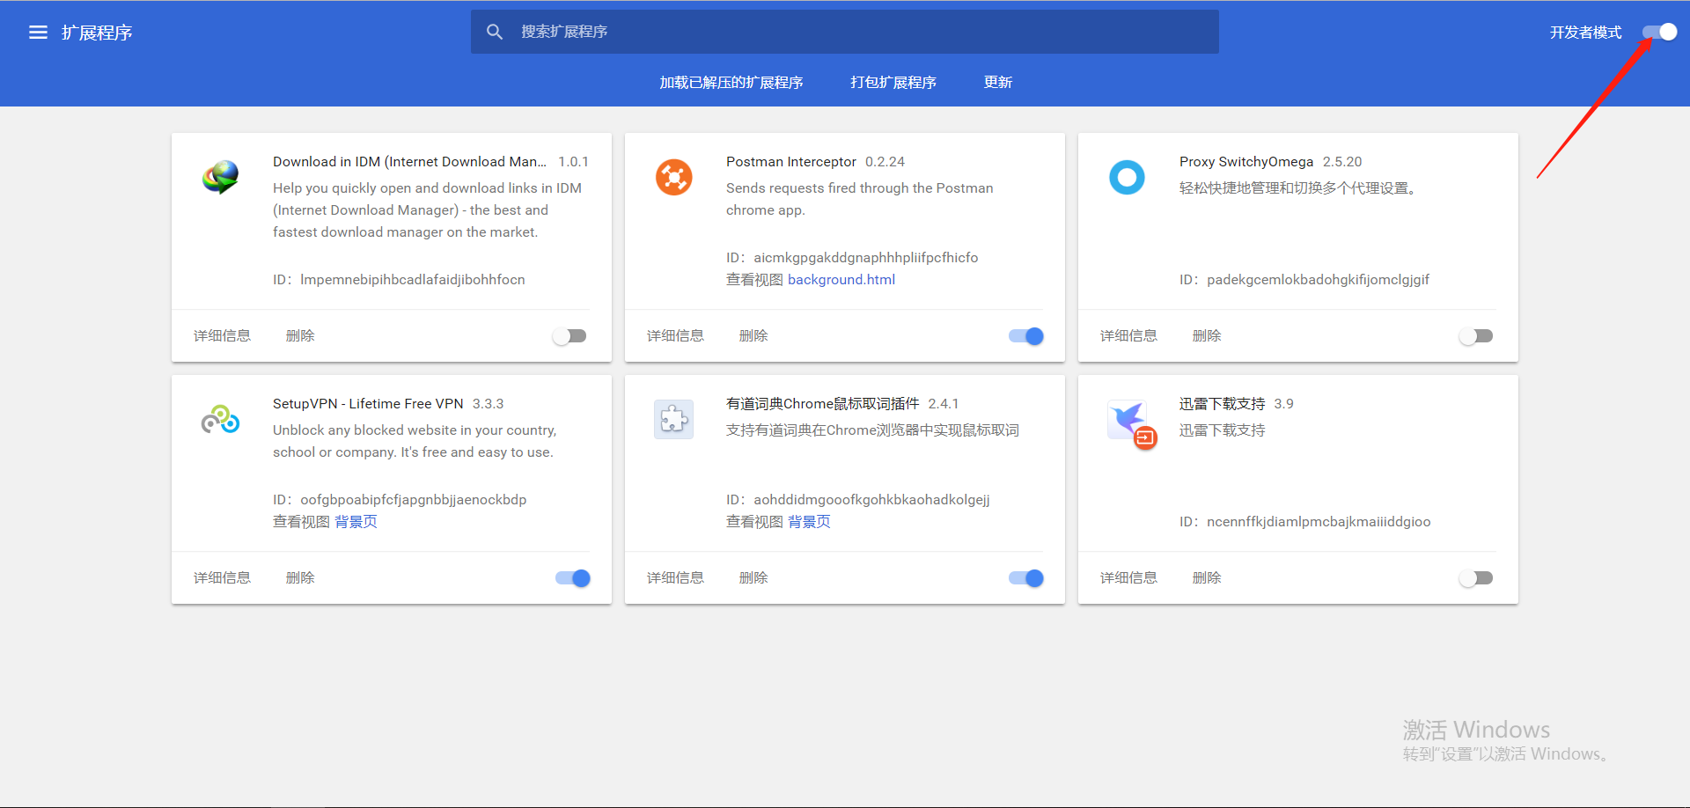The image size is (1690, 808).
Task: Enable the Proxy SwitchyOmega extension
Action: coord(1476,336)
